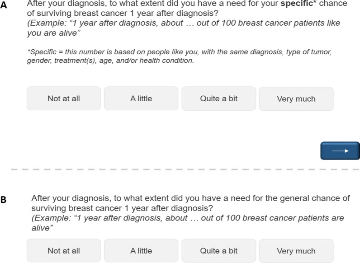Screen dimensions: 360x263
Task: Select "Very much" under question B
Action: click(296, 251)
